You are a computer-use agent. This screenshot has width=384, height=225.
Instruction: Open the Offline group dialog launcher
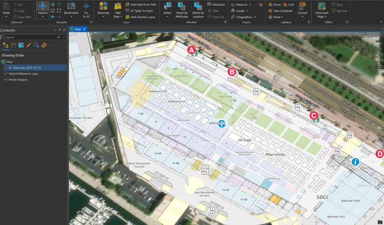347,22
